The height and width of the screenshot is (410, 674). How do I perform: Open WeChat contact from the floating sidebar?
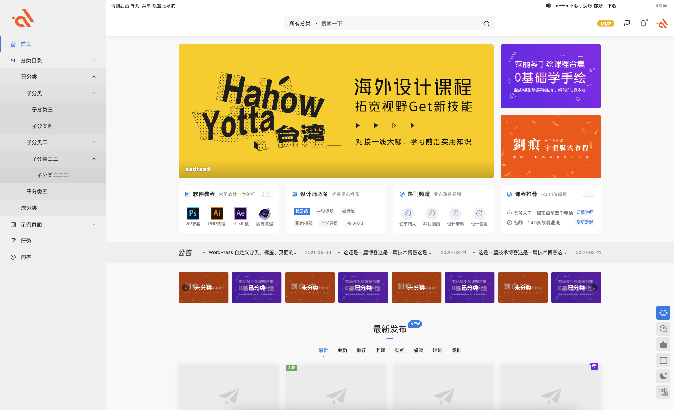tap(663, 329)
